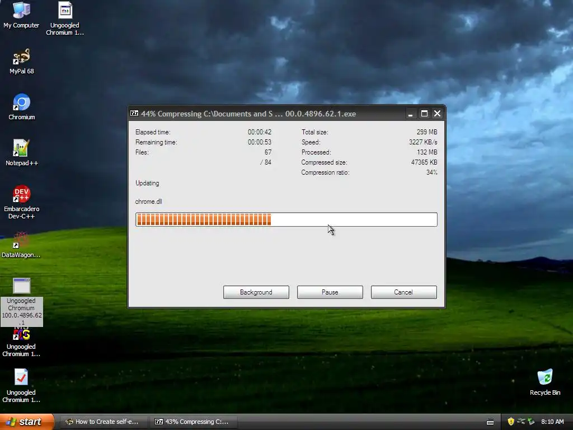
Task: Click the 'Updating' status text
Action: click(147, 183)
